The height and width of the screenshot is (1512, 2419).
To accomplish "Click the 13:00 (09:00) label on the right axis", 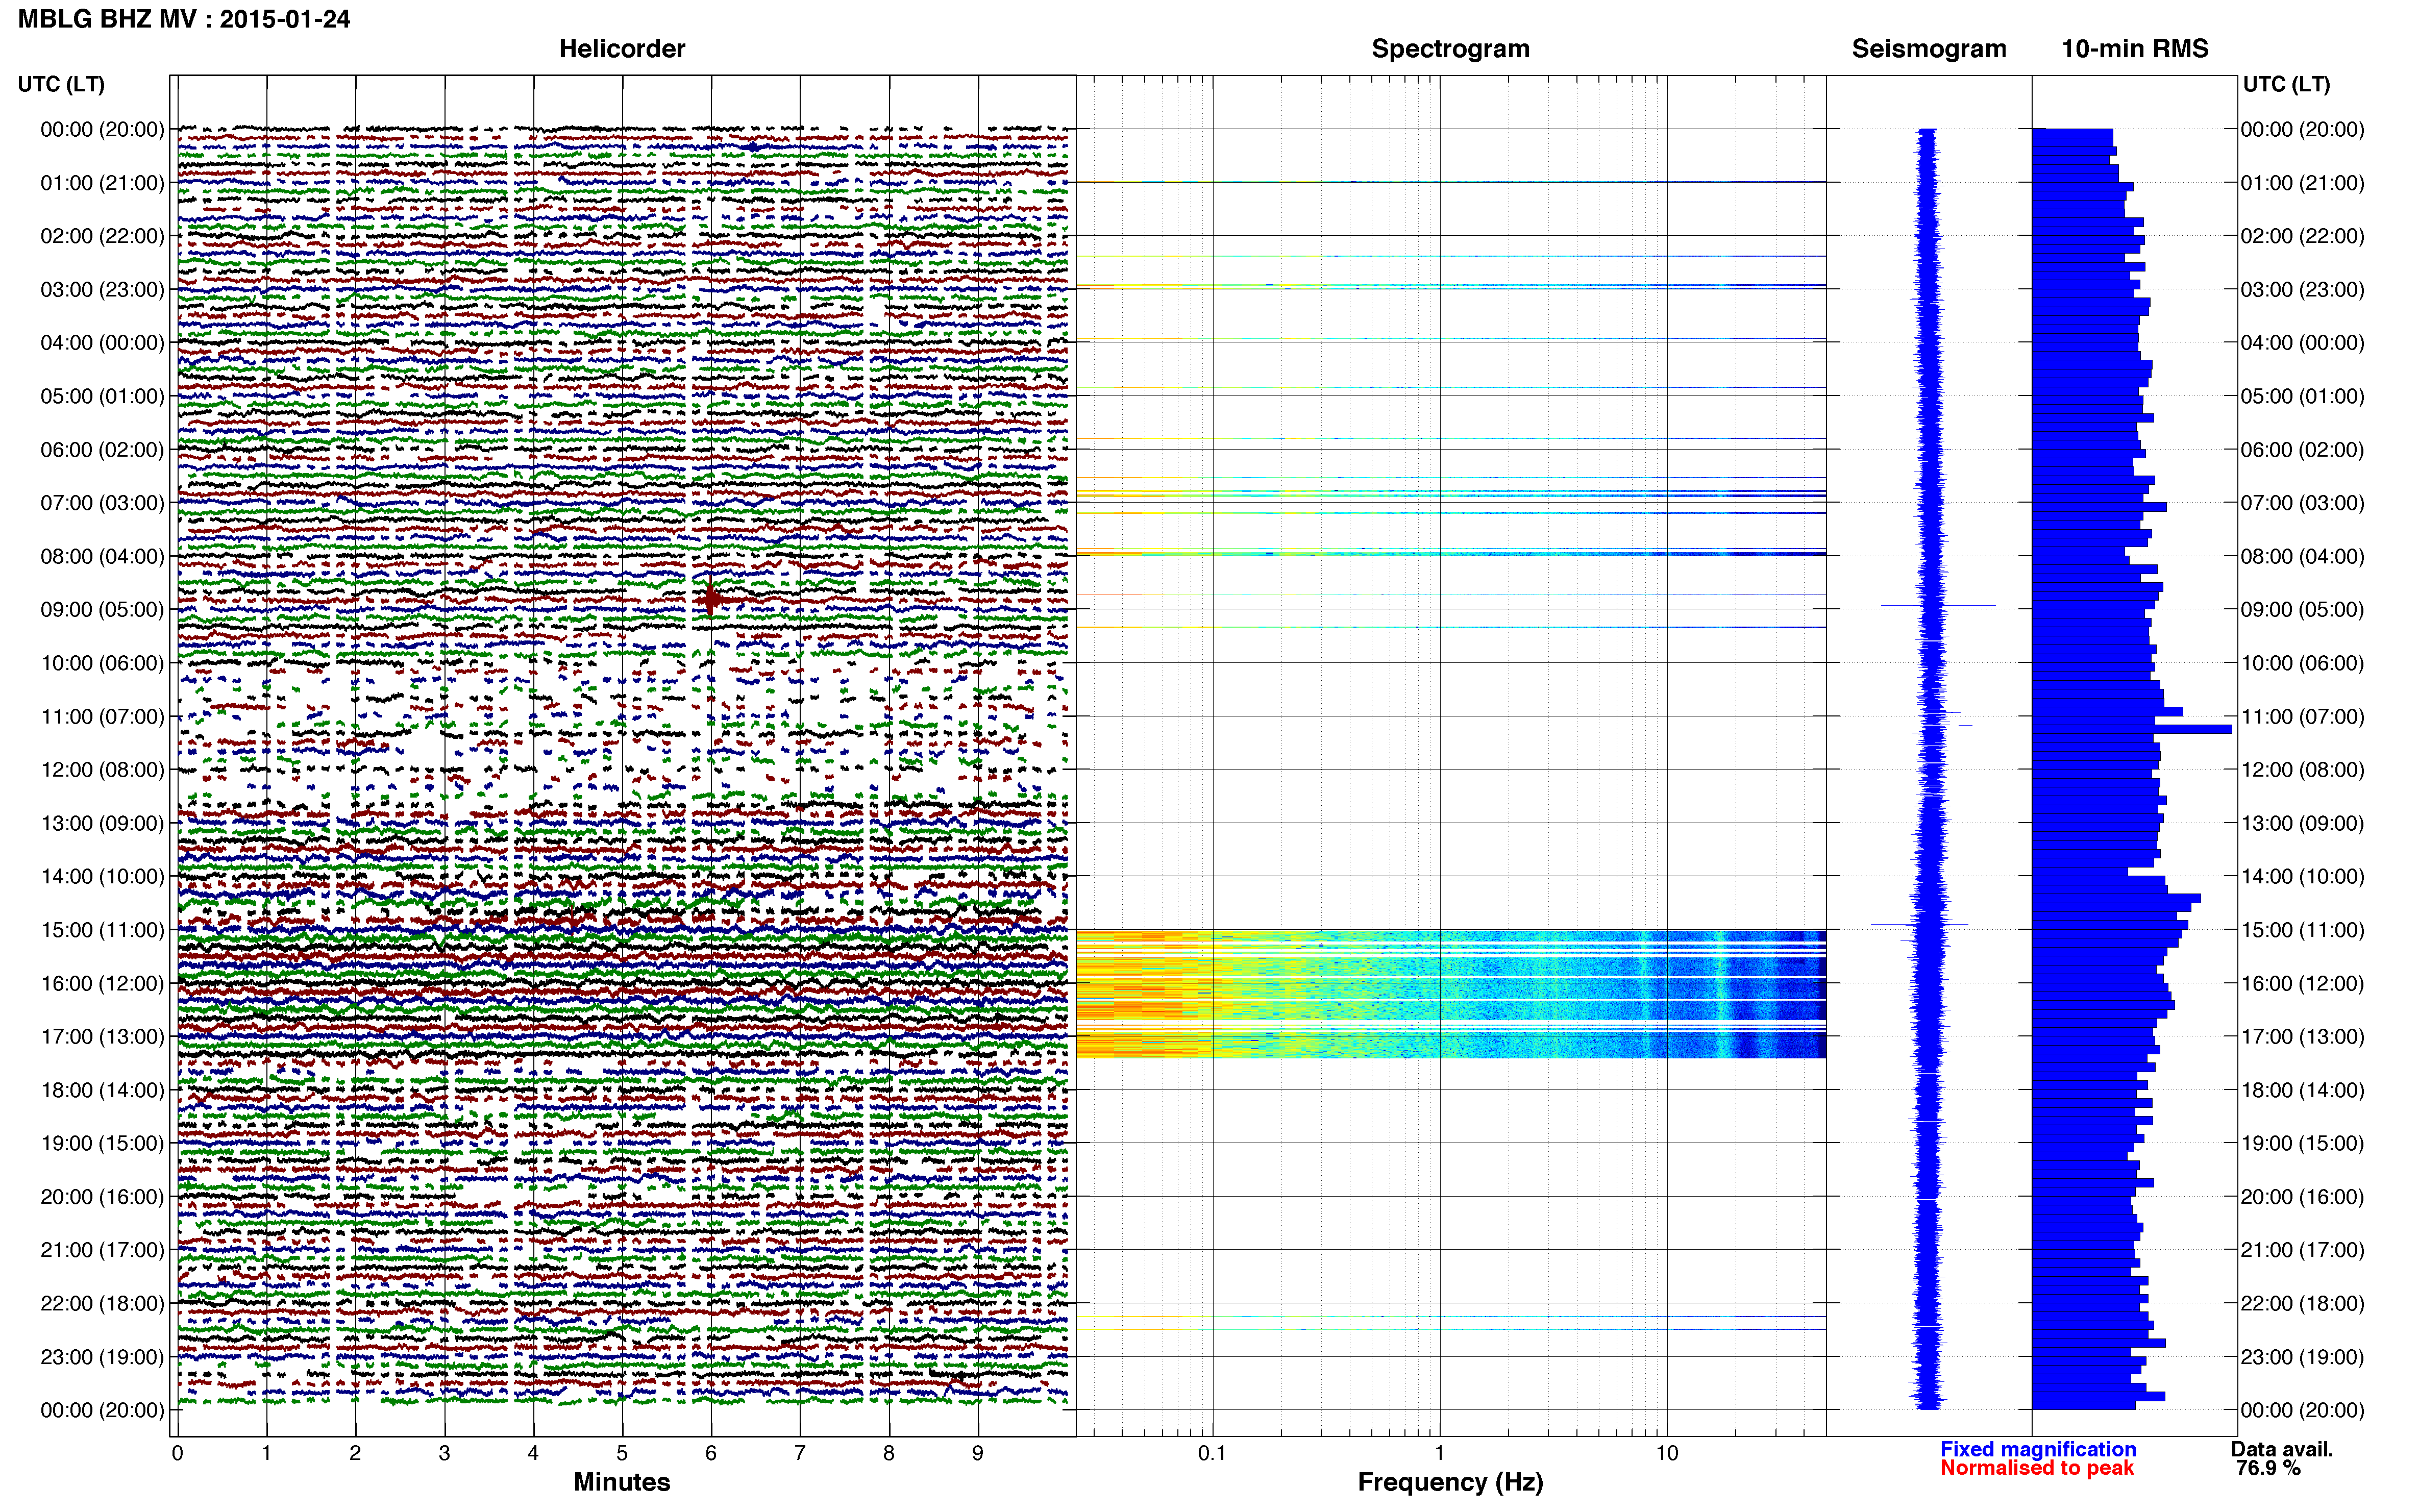I will [x=2302, y=823].
